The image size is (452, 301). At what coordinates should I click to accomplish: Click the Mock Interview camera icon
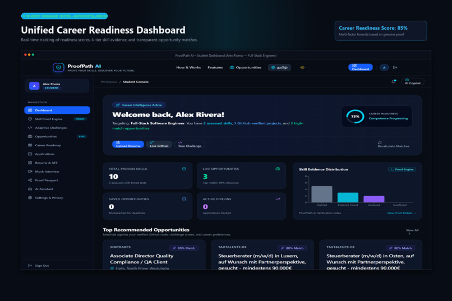point(30,172)
